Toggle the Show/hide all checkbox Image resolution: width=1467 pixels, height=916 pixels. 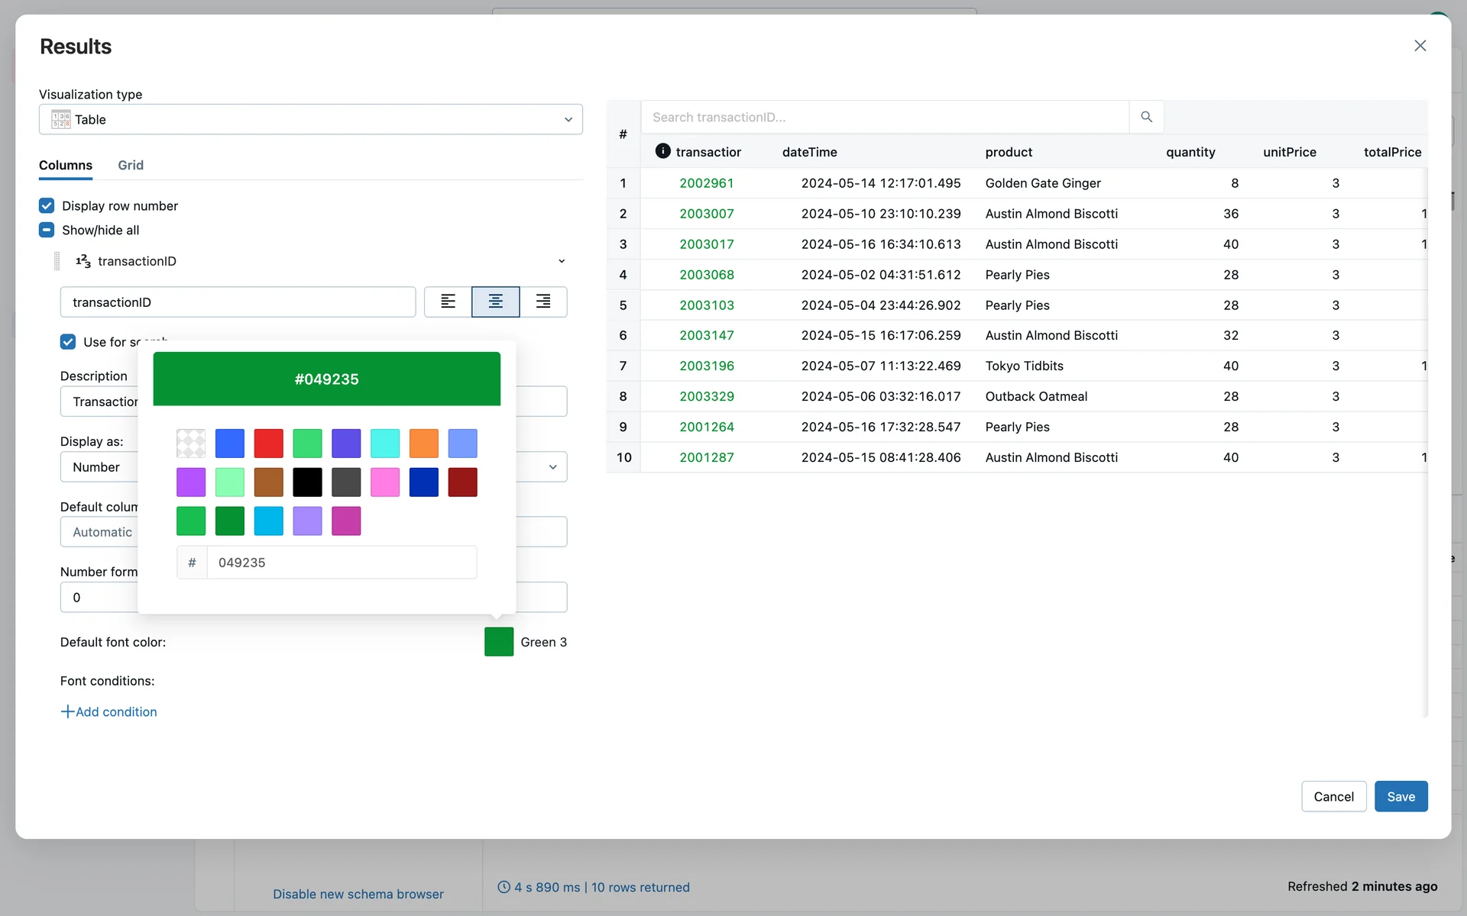pyautogui.click(x=47, y=230)
